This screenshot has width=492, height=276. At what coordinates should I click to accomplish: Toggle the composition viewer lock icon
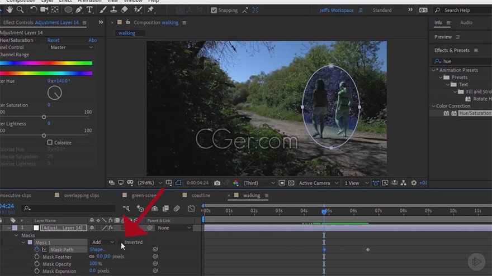pyautogui.click(x=127, y=22)
